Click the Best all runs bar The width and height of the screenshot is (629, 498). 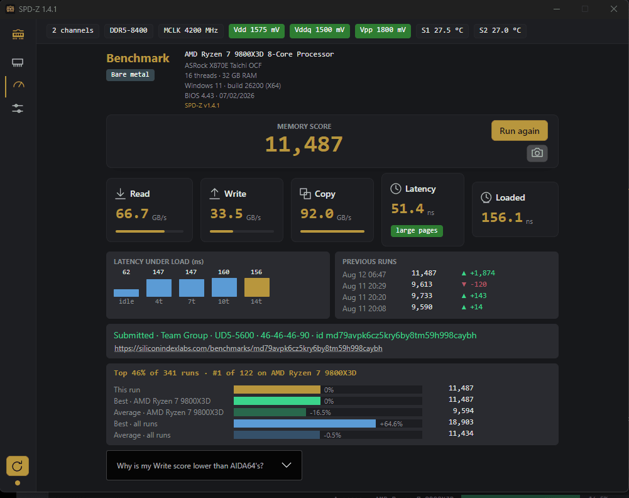(305, 423)
